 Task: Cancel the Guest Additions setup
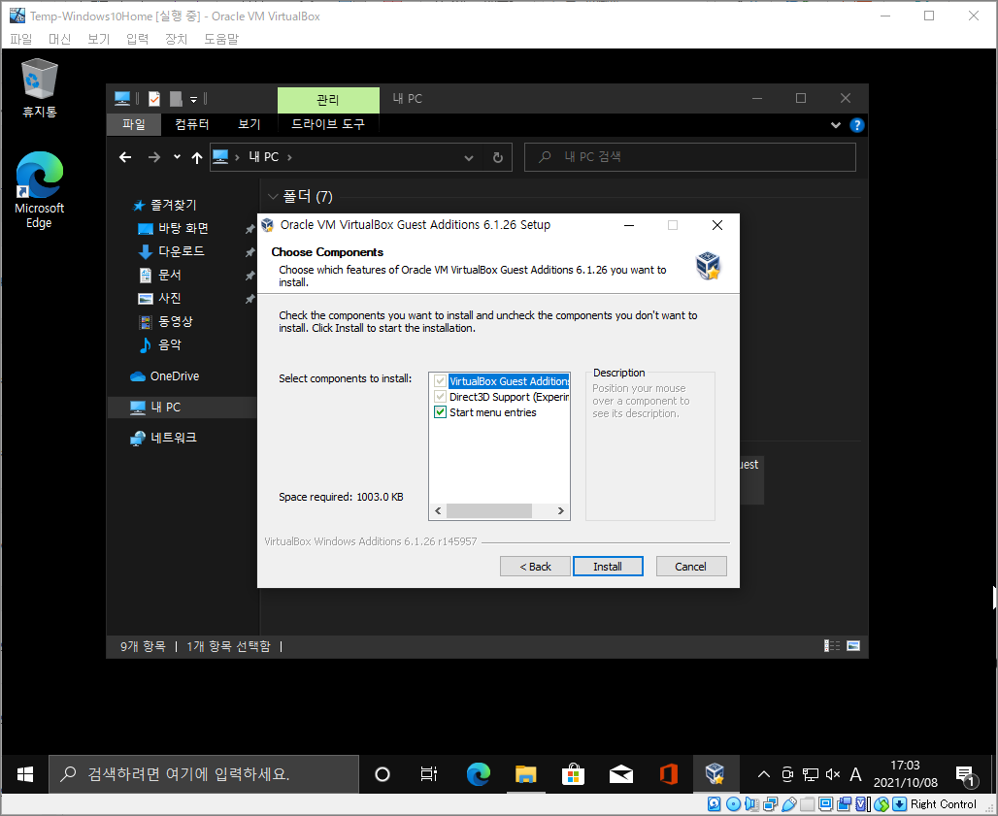point(690,566)
